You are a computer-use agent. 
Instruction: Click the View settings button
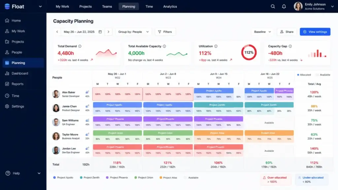pos(315,32)
